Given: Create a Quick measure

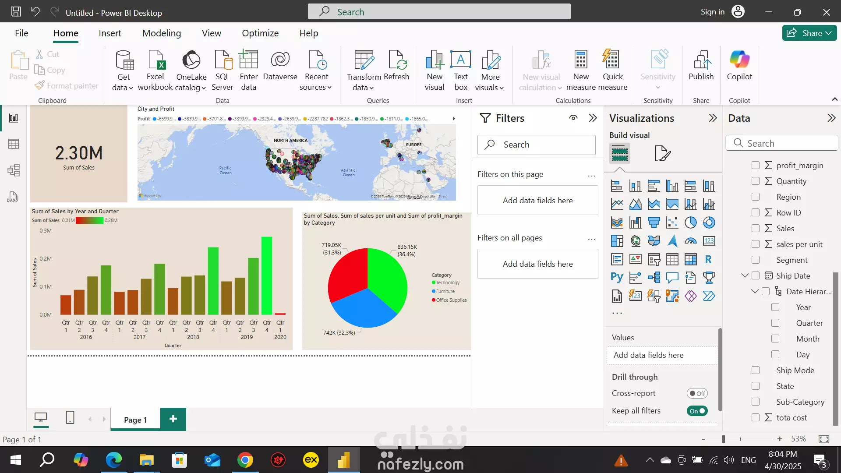Looking at the screenshot, I should [612, 70].
